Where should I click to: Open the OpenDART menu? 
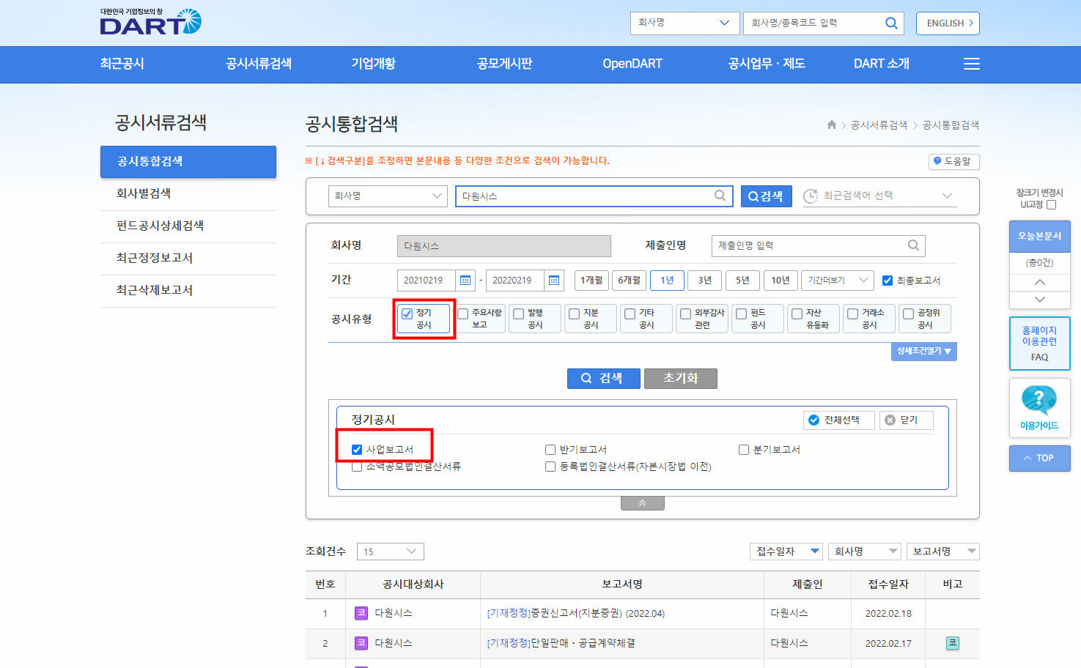pos(632,64)
